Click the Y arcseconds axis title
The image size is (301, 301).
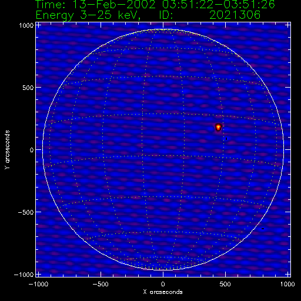[x=7, y=150]
